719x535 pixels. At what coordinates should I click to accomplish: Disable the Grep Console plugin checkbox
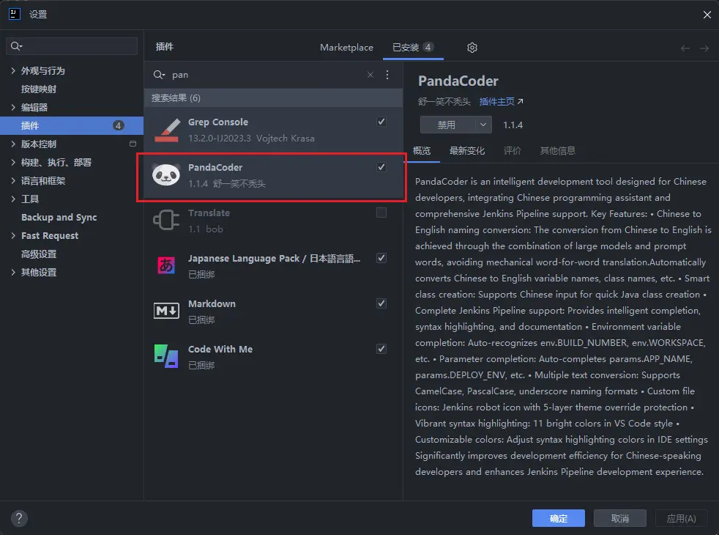pos(381,122)
